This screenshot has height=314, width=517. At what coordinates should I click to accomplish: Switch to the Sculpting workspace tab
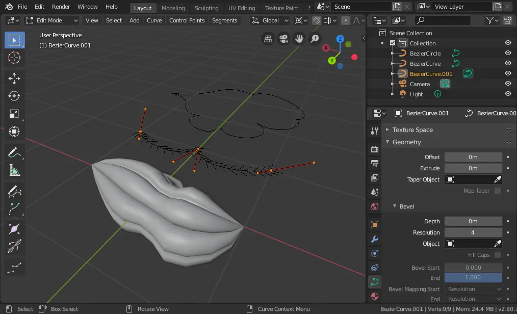click(206, 8)
